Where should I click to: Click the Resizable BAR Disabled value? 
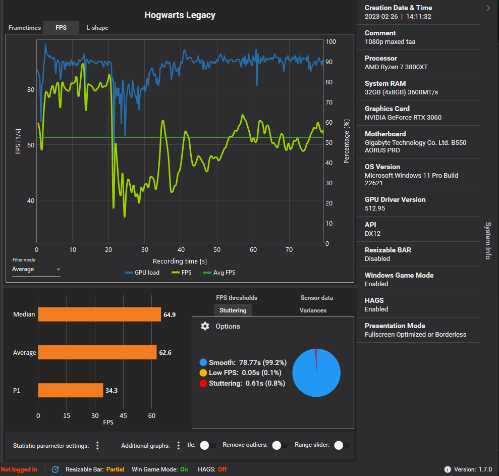[x=377, y=258]
